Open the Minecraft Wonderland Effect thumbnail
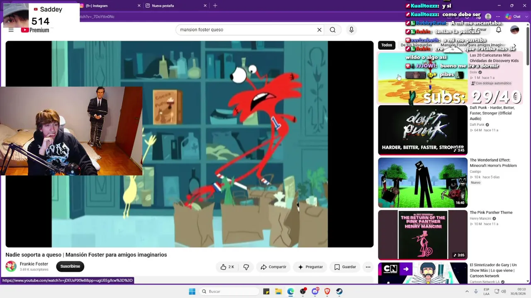The image size is (531, 298). (423, 183)
